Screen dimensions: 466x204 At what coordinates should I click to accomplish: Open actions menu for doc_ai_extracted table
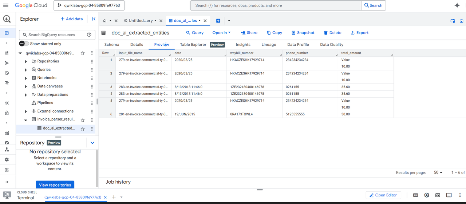(x=92, y=129)
